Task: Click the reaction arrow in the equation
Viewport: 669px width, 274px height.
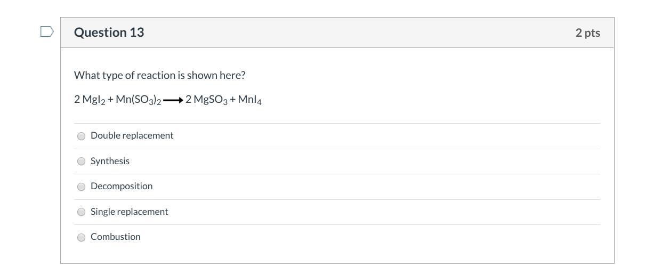Action: click(x=173, y=100)
